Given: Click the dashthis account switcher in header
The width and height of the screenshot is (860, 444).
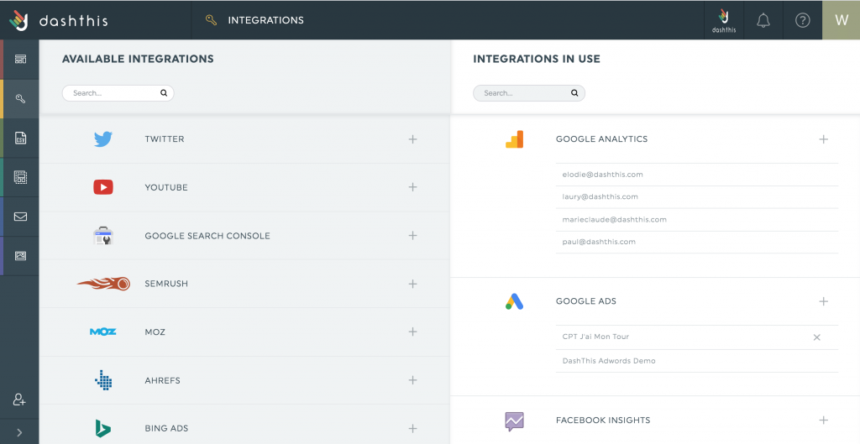Looking at the screenshot, I should [x=723, y=20].
